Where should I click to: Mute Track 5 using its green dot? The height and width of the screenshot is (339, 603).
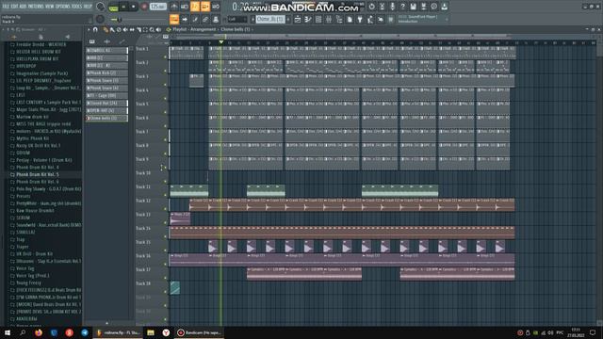tap(166, 112)
